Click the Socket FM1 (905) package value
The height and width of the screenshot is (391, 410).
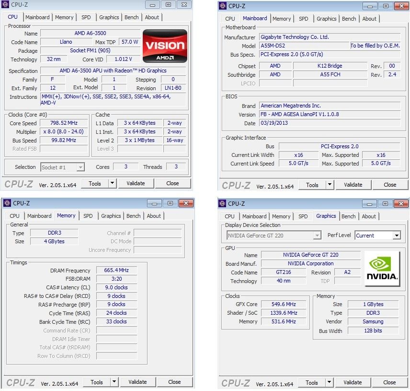click(x=90, y=50)
